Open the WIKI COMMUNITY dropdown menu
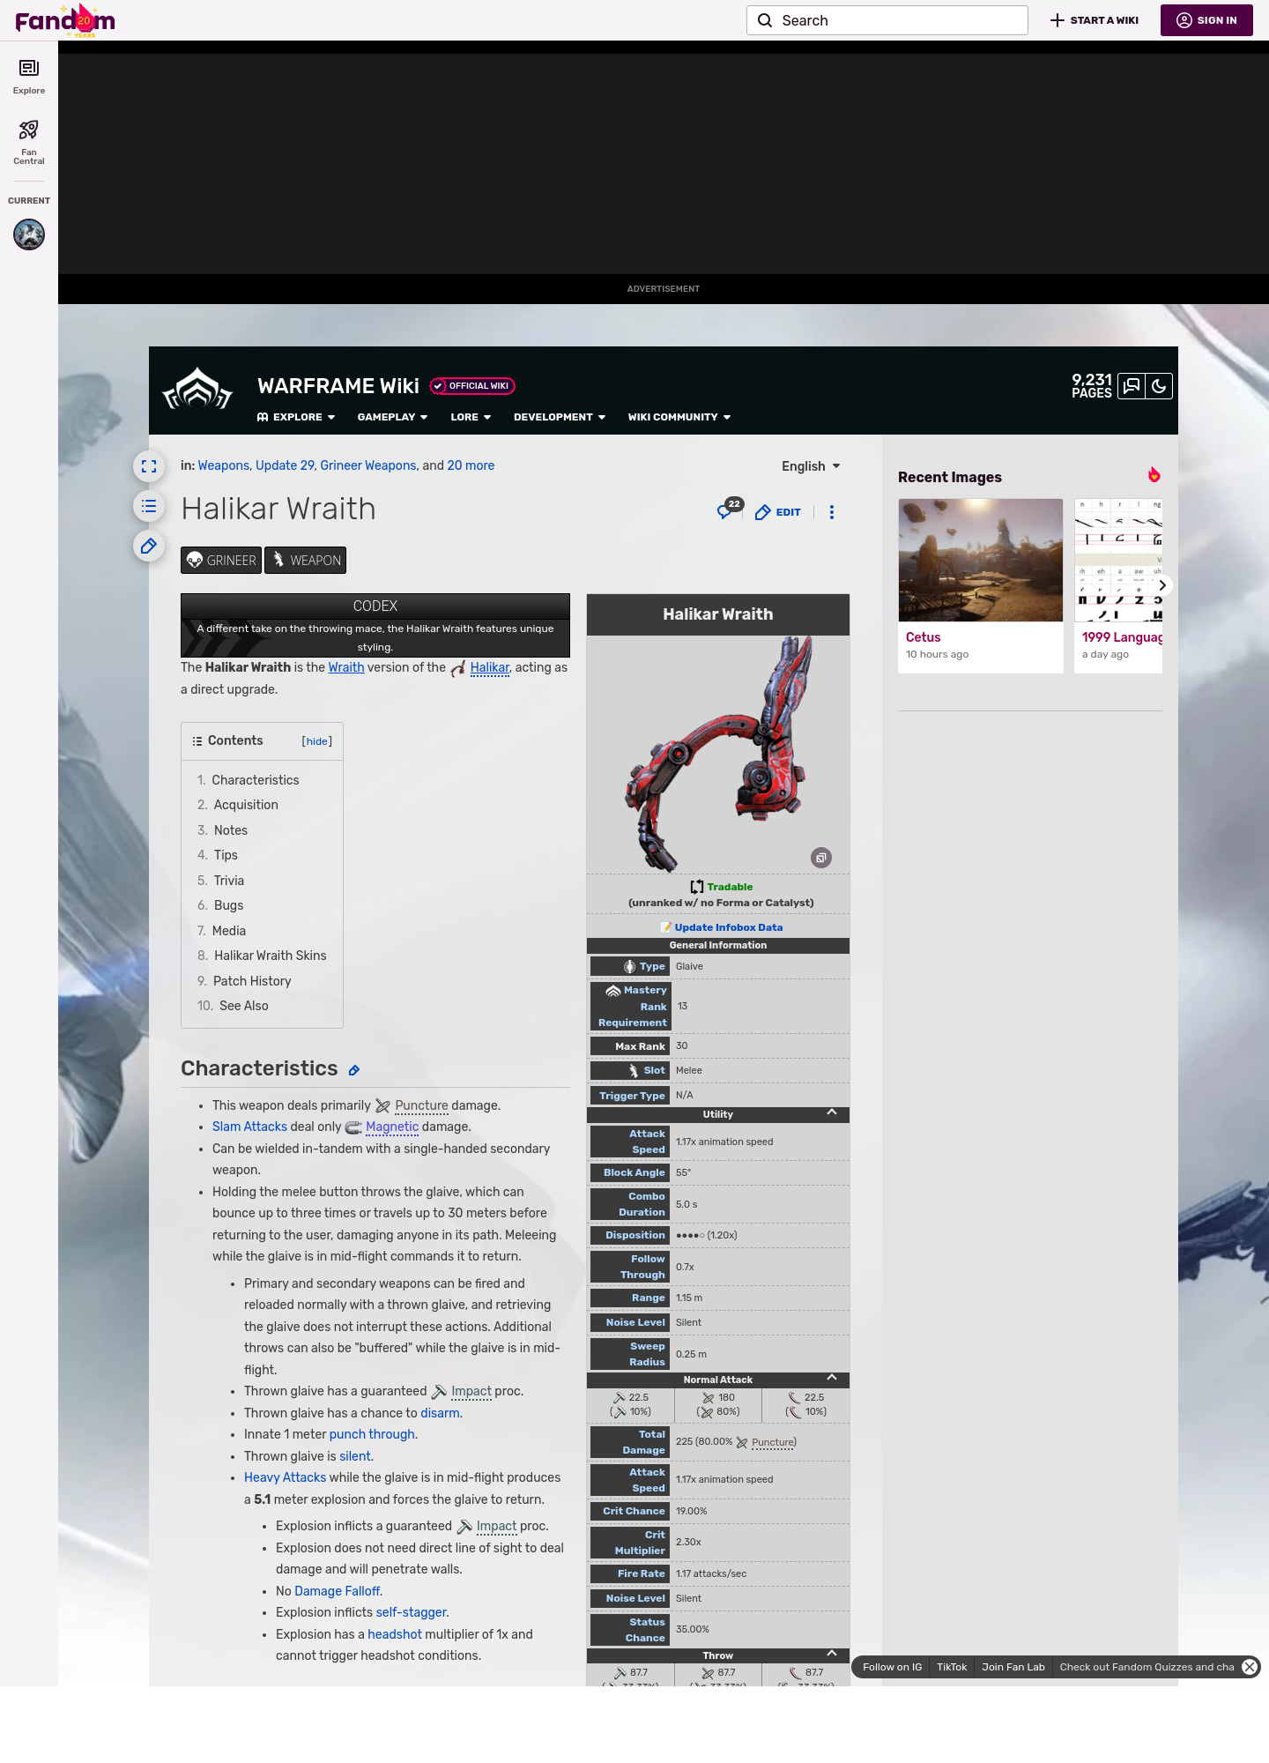The image size is (1269, 1763). pos(679,417)
